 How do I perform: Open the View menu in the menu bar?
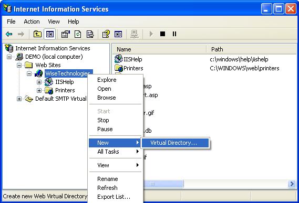(54, 22)
